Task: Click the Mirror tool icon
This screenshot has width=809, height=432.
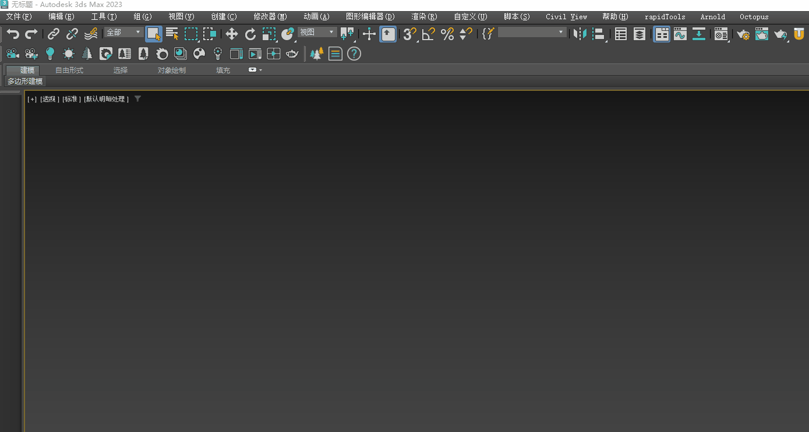Action: 580,34
